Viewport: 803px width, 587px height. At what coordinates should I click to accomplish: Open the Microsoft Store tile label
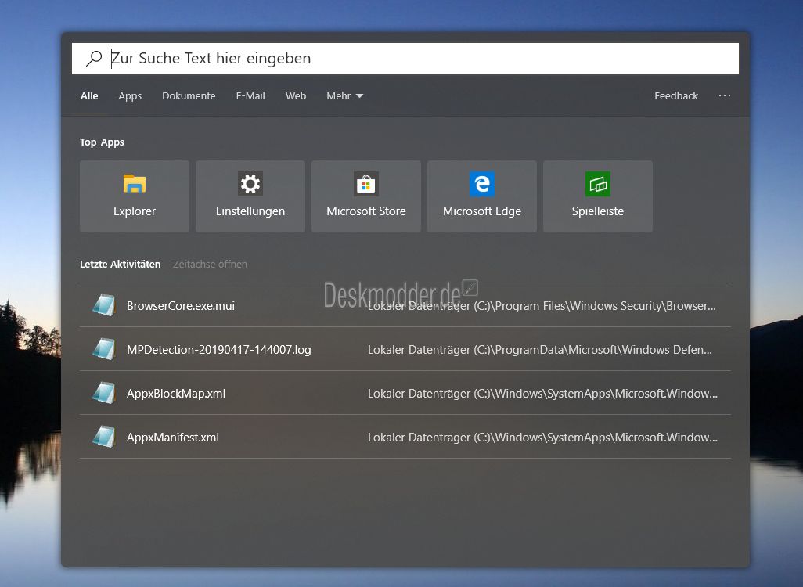[x=366, y=211]
